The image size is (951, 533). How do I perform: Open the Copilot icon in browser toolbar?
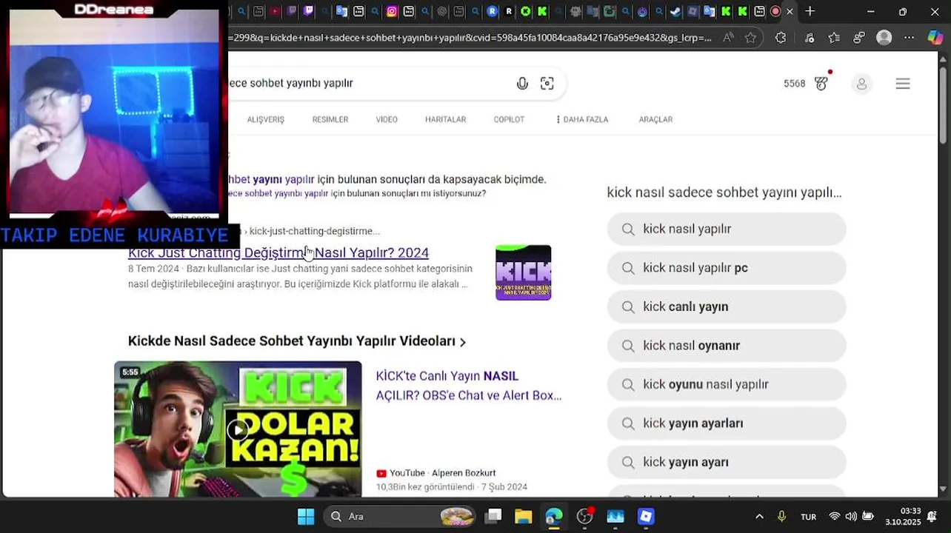(935, 38)
